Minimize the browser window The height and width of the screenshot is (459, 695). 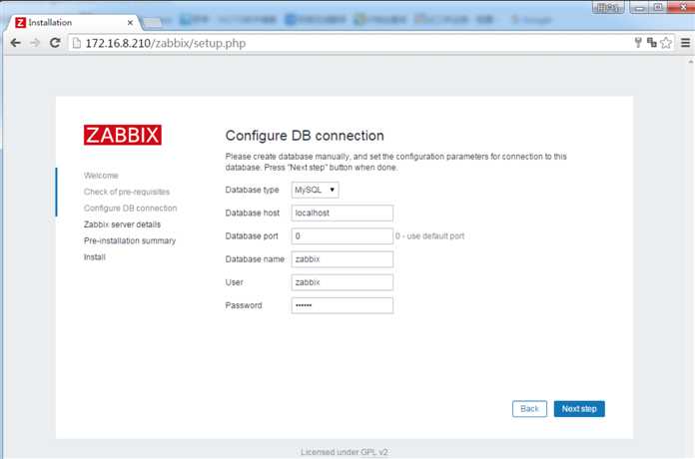click(639, 8)
